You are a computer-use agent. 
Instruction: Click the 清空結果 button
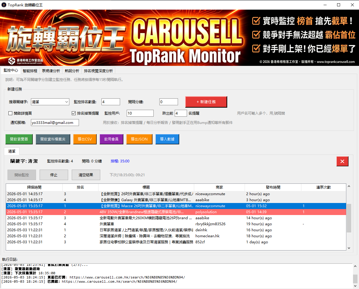click(x=86, y=175)
